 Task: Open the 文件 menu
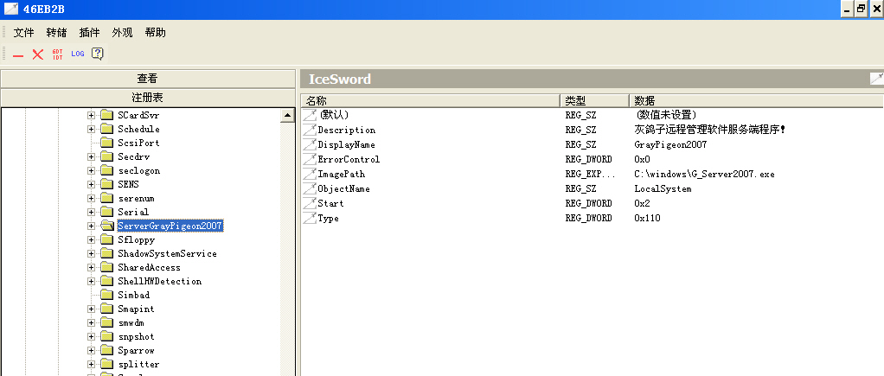23,33
